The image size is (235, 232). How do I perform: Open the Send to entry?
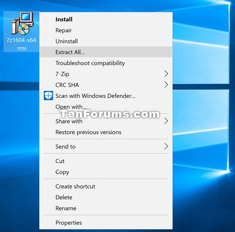[106, 146]
